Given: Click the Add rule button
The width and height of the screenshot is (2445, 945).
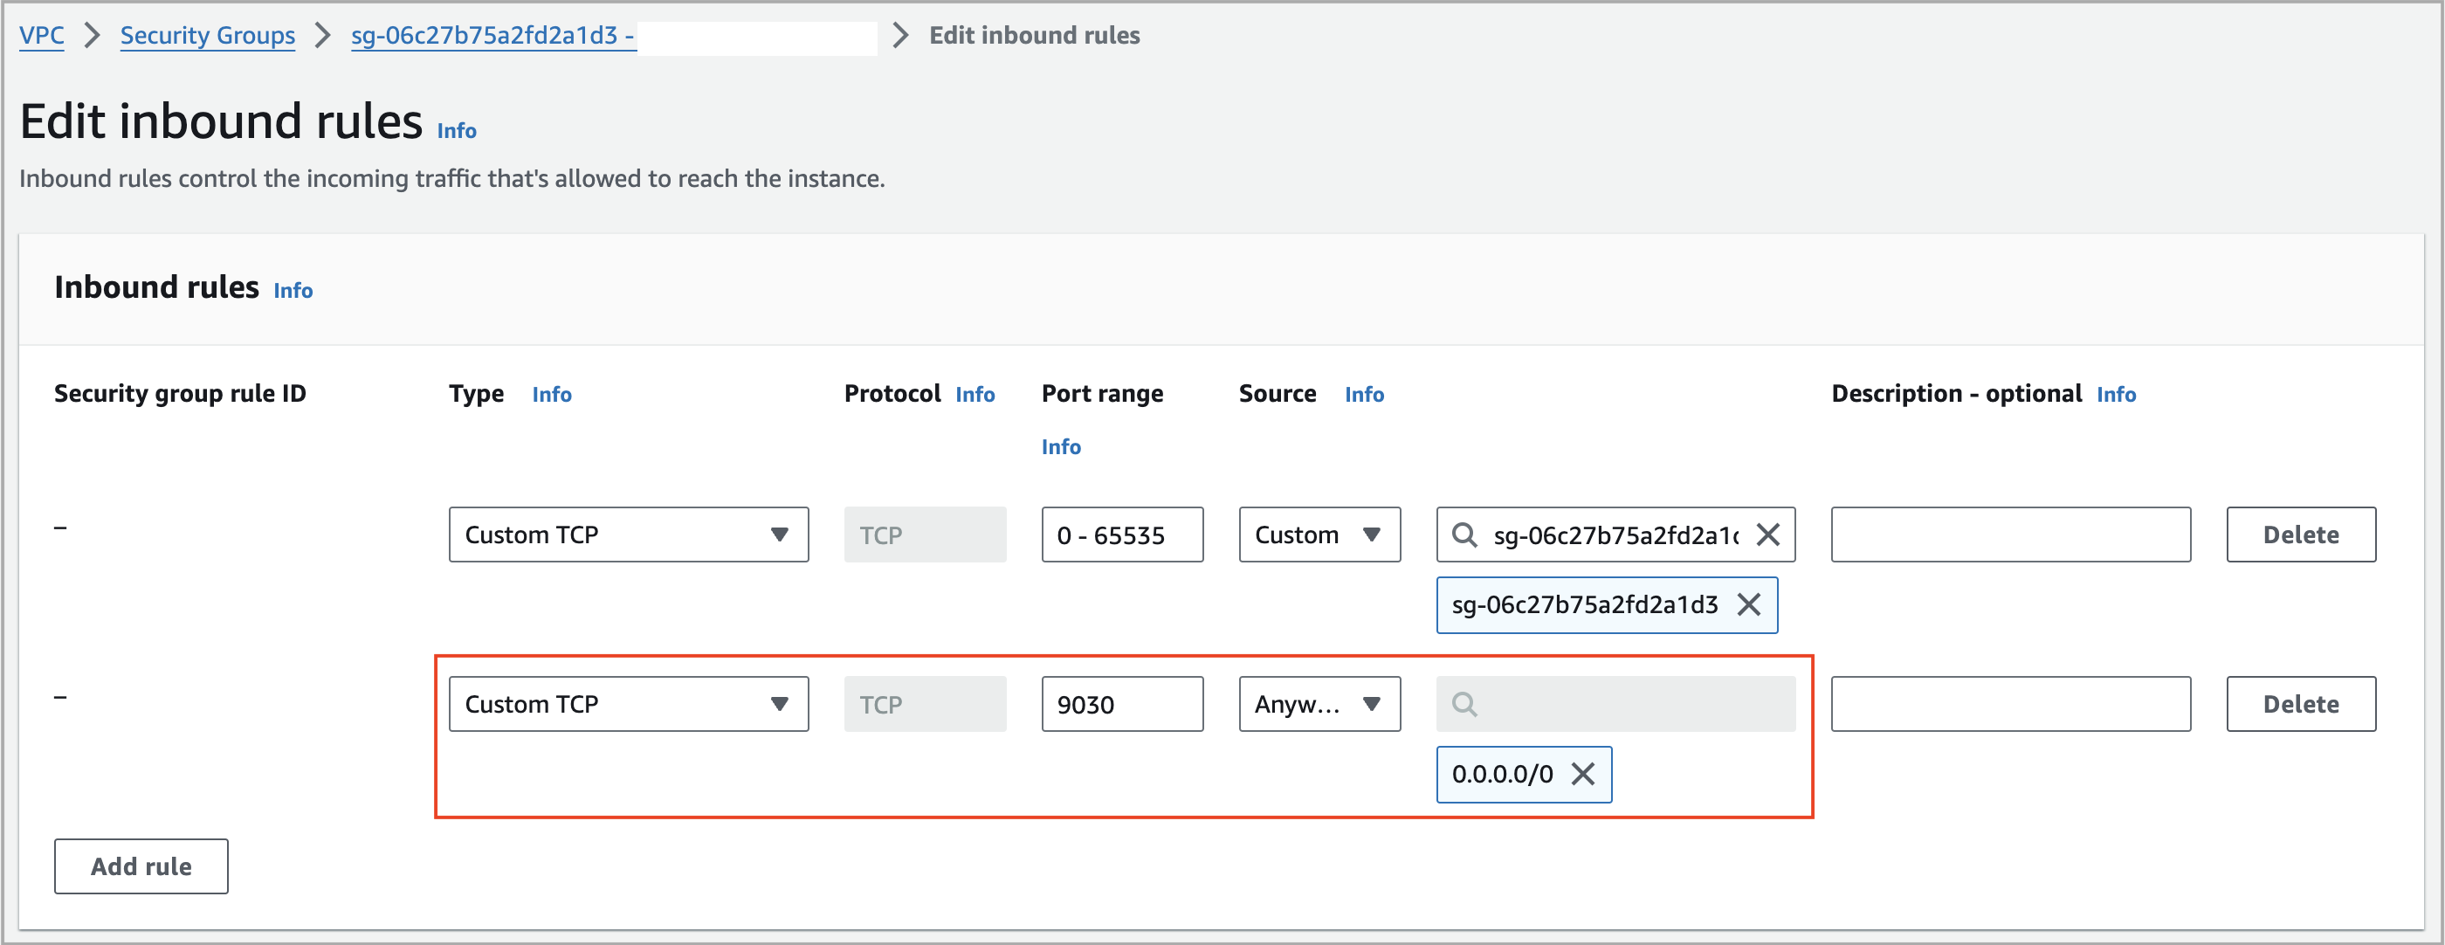Looking at the screenshot, I should pos(141,866).
